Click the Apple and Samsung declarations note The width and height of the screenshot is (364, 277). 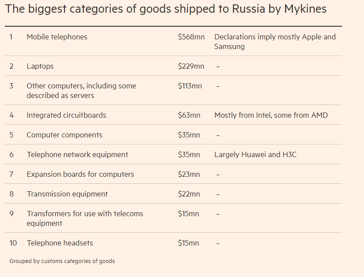tap(275, 42)
